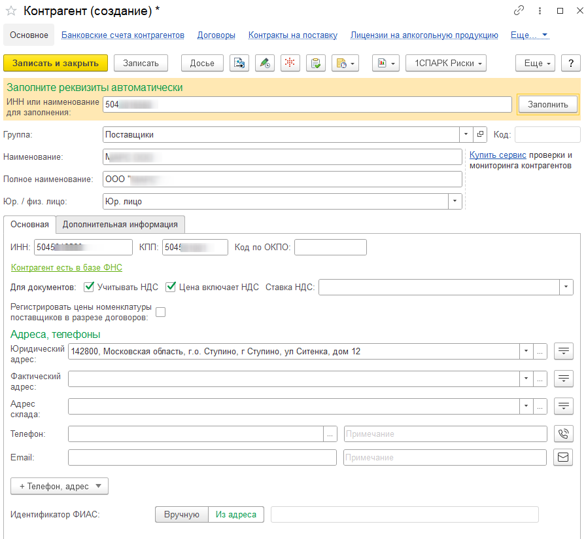Toggle the Цена включает НДС checkbox

click(171, 287)
